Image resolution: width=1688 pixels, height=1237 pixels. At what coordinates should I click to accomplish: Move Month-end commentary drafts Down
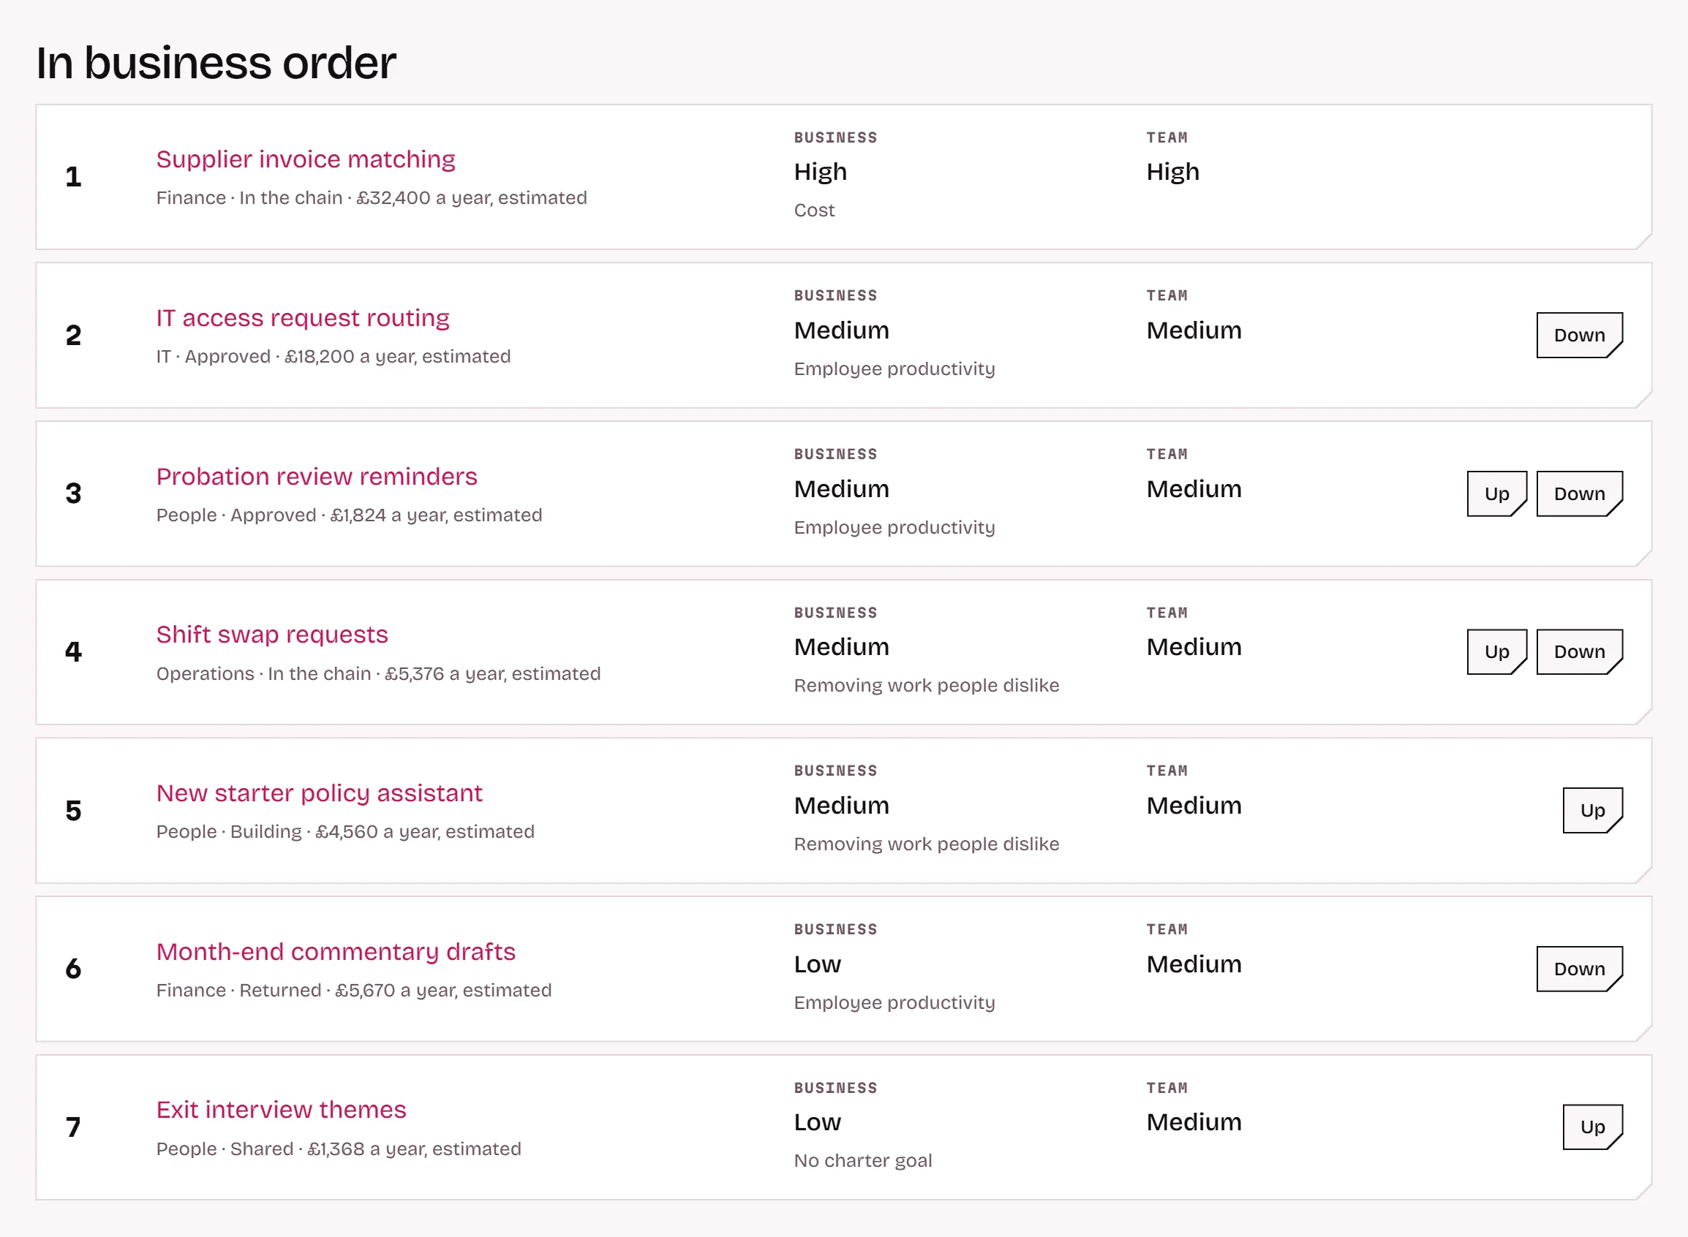(x=1580, y=969)
